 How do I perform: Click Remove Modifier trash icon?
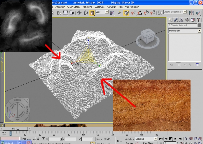click(x=190, y=65)
